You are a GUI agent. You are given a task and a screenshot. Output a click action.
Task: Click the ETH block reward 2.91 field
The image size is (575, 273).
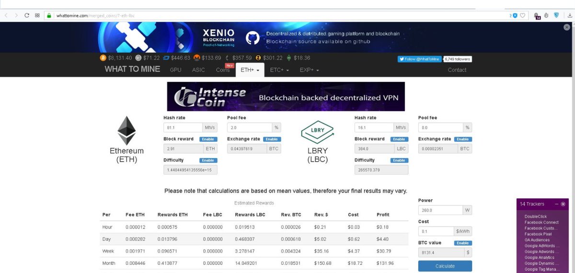coord(183,148)
